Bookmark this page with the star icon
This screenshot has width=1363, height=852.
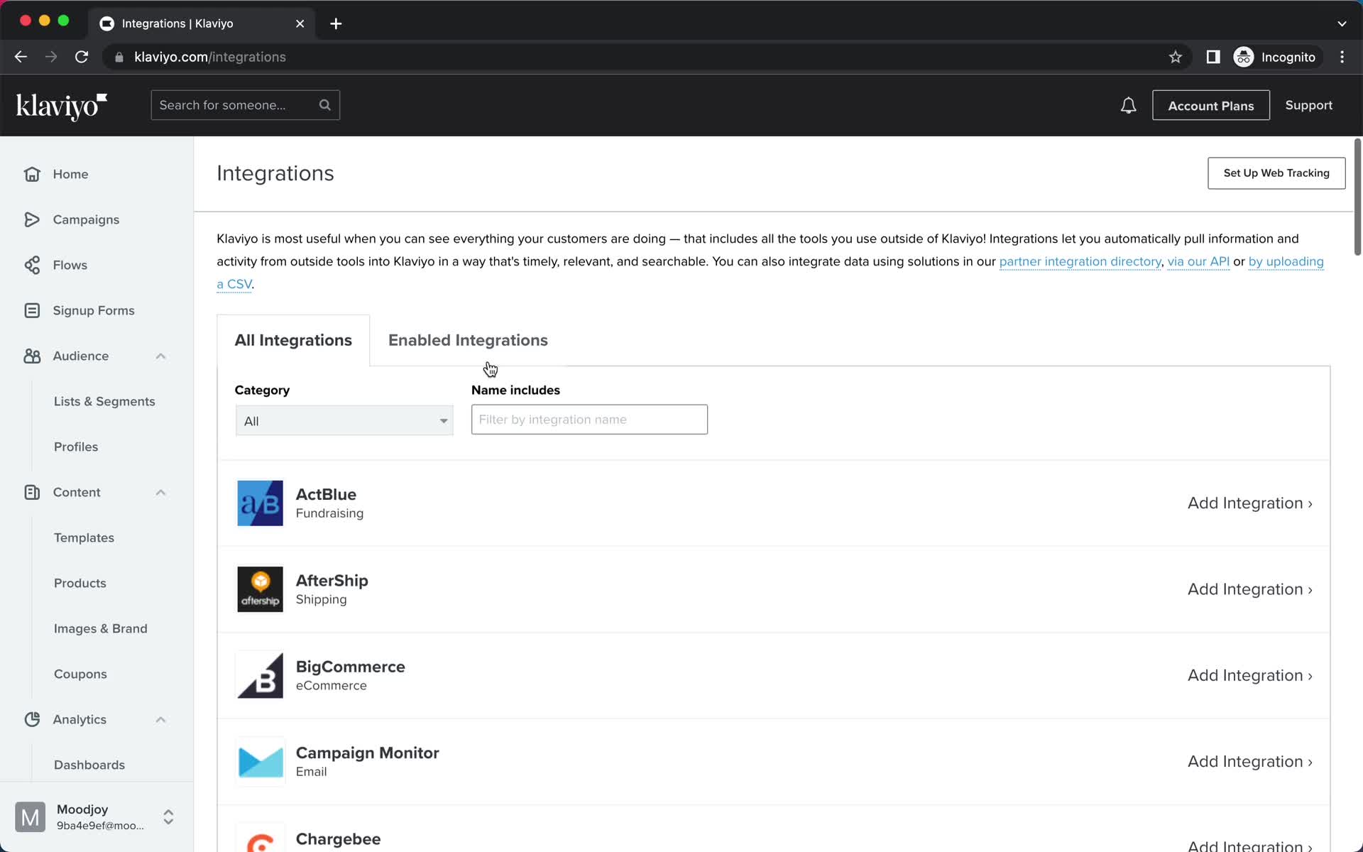coord(1176,57)
